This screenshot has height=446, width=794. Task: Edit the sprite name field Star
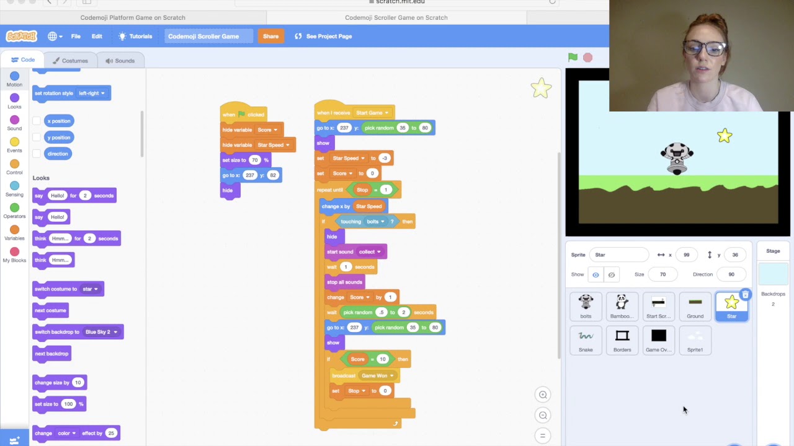click(620, 255)
